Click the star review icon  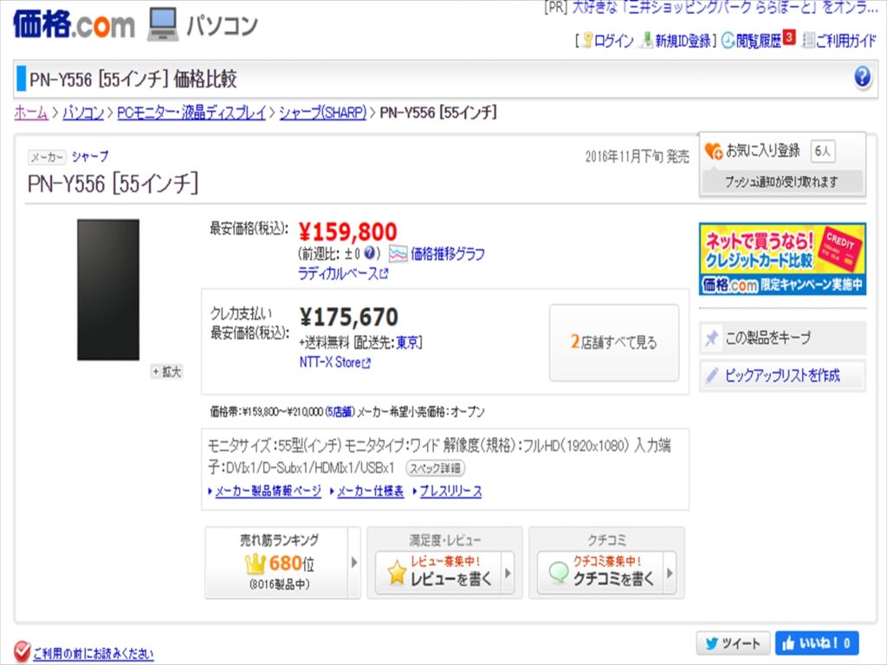coord(397,573)
